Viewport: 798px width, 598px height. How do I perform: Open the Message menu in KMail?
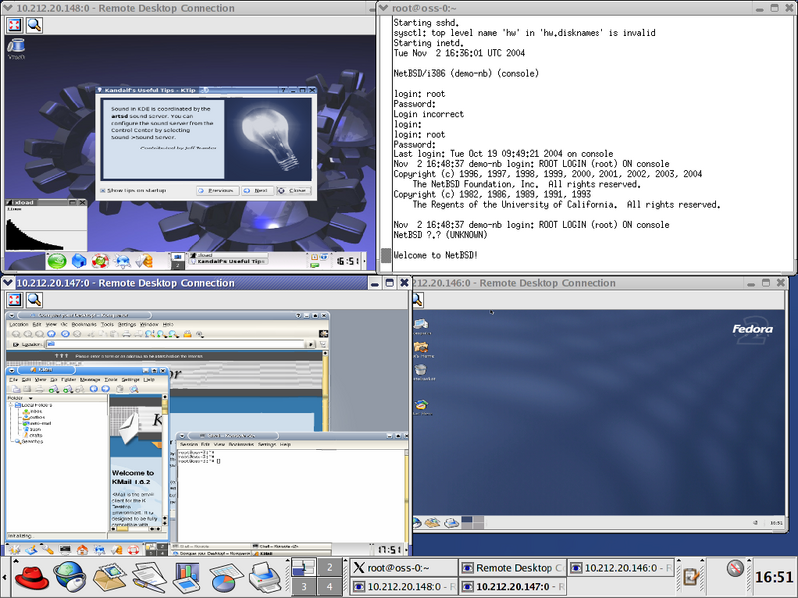pyautogui.click(x=90, y=379)
